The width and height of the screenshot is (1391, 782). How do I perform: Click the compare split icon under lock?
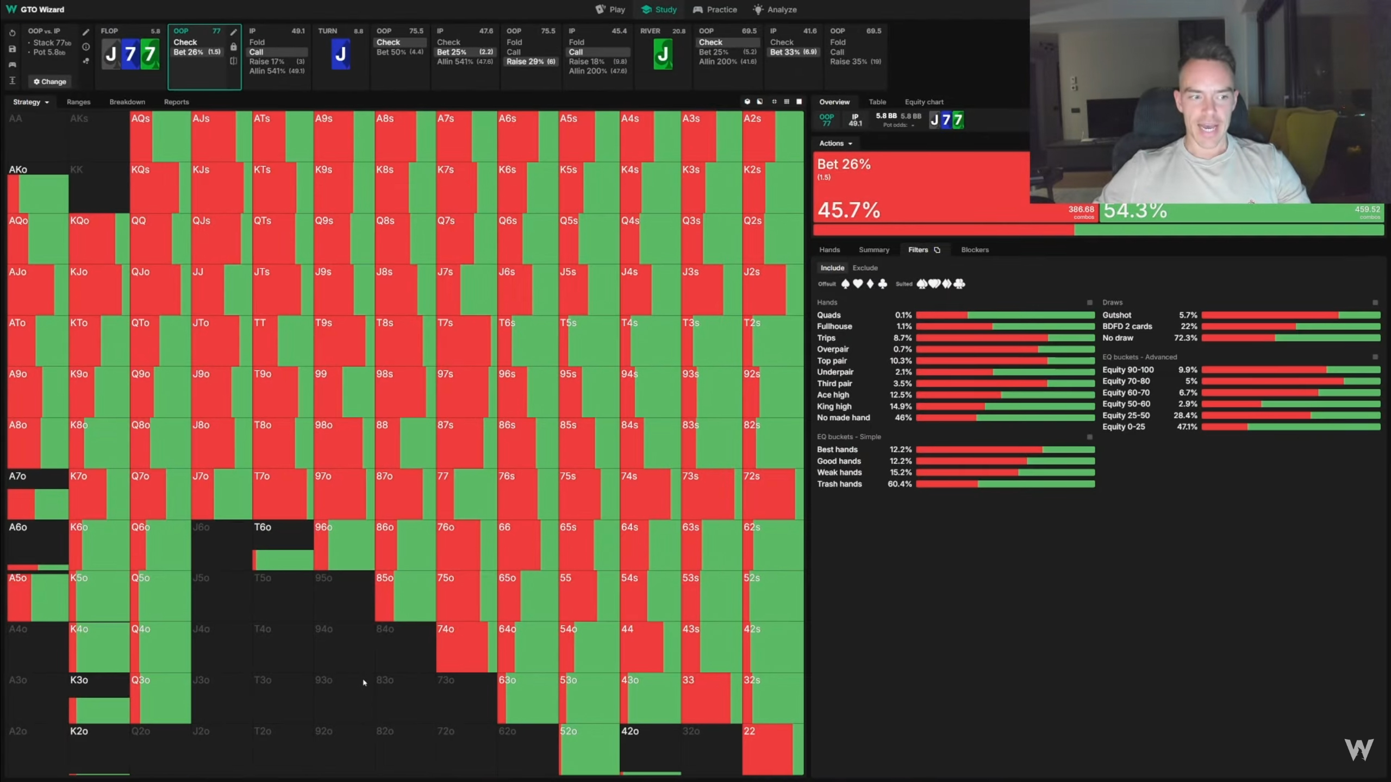[x=234, y=61]
